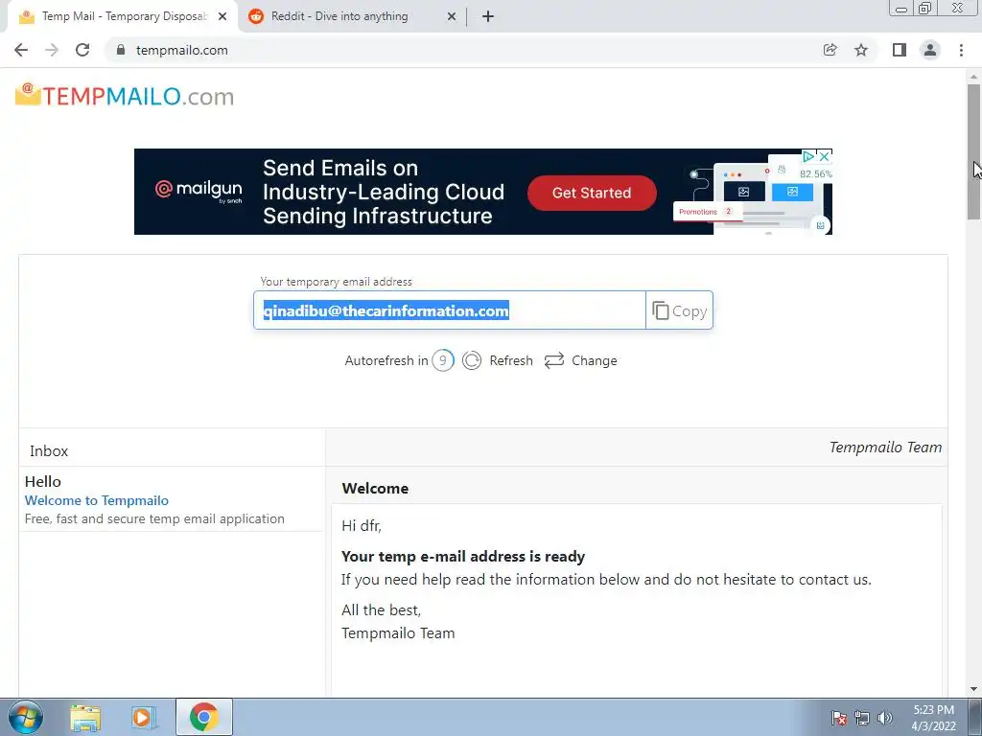The image size is (982, 736).
Task: Click the browser back arrow
Action: (x=21, y=50)
